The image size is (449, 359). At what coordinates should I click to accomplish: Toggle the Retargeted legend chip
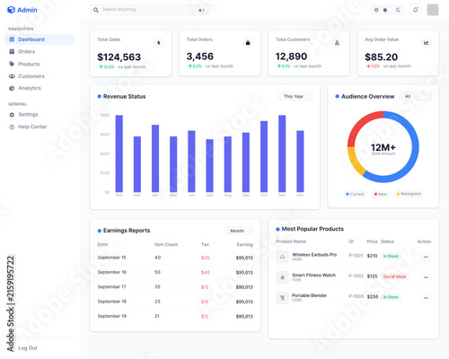(409, 194)
